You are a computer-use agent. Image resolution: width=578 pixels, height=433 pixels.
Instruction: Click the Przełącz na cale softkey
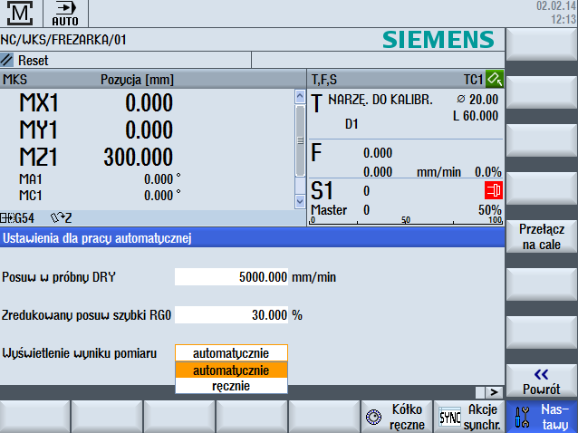tap(542, 236)
